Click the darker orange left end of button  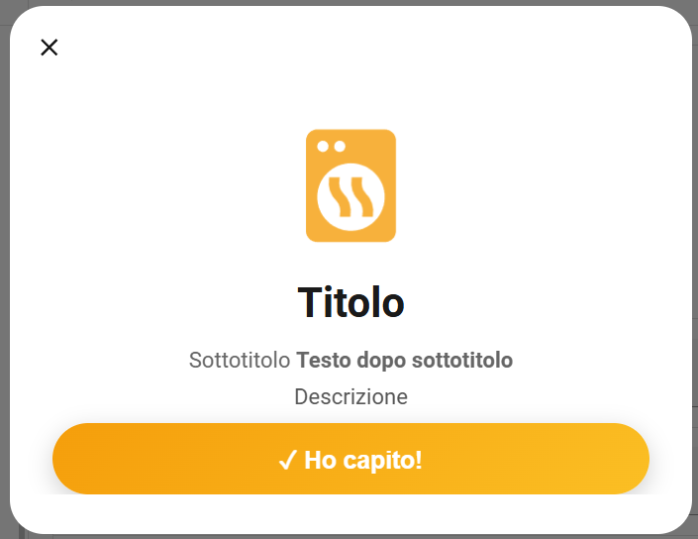[x=89, y=459]
